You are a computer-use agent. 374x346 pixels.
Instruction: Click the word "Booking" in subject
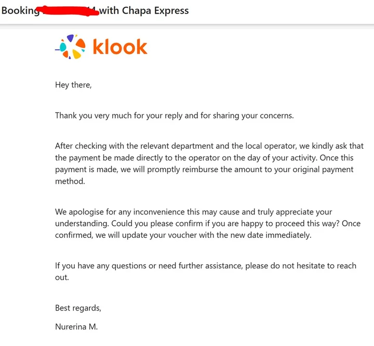click(x=20, y=10)
